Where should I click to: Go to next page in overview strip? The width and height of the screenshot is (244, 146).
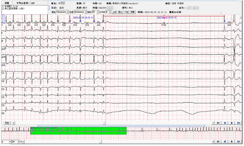coord(232,141)
